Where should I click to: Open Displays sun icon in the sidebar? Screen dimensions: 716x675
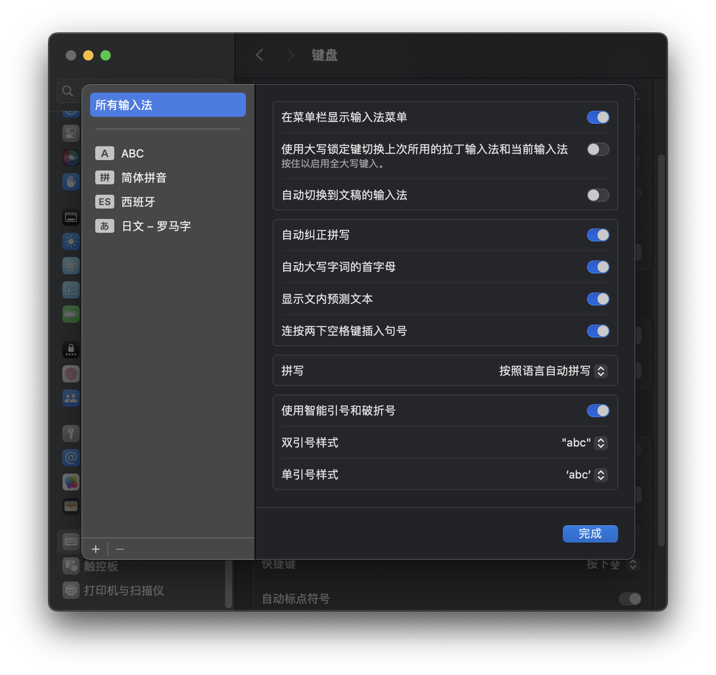71,241
